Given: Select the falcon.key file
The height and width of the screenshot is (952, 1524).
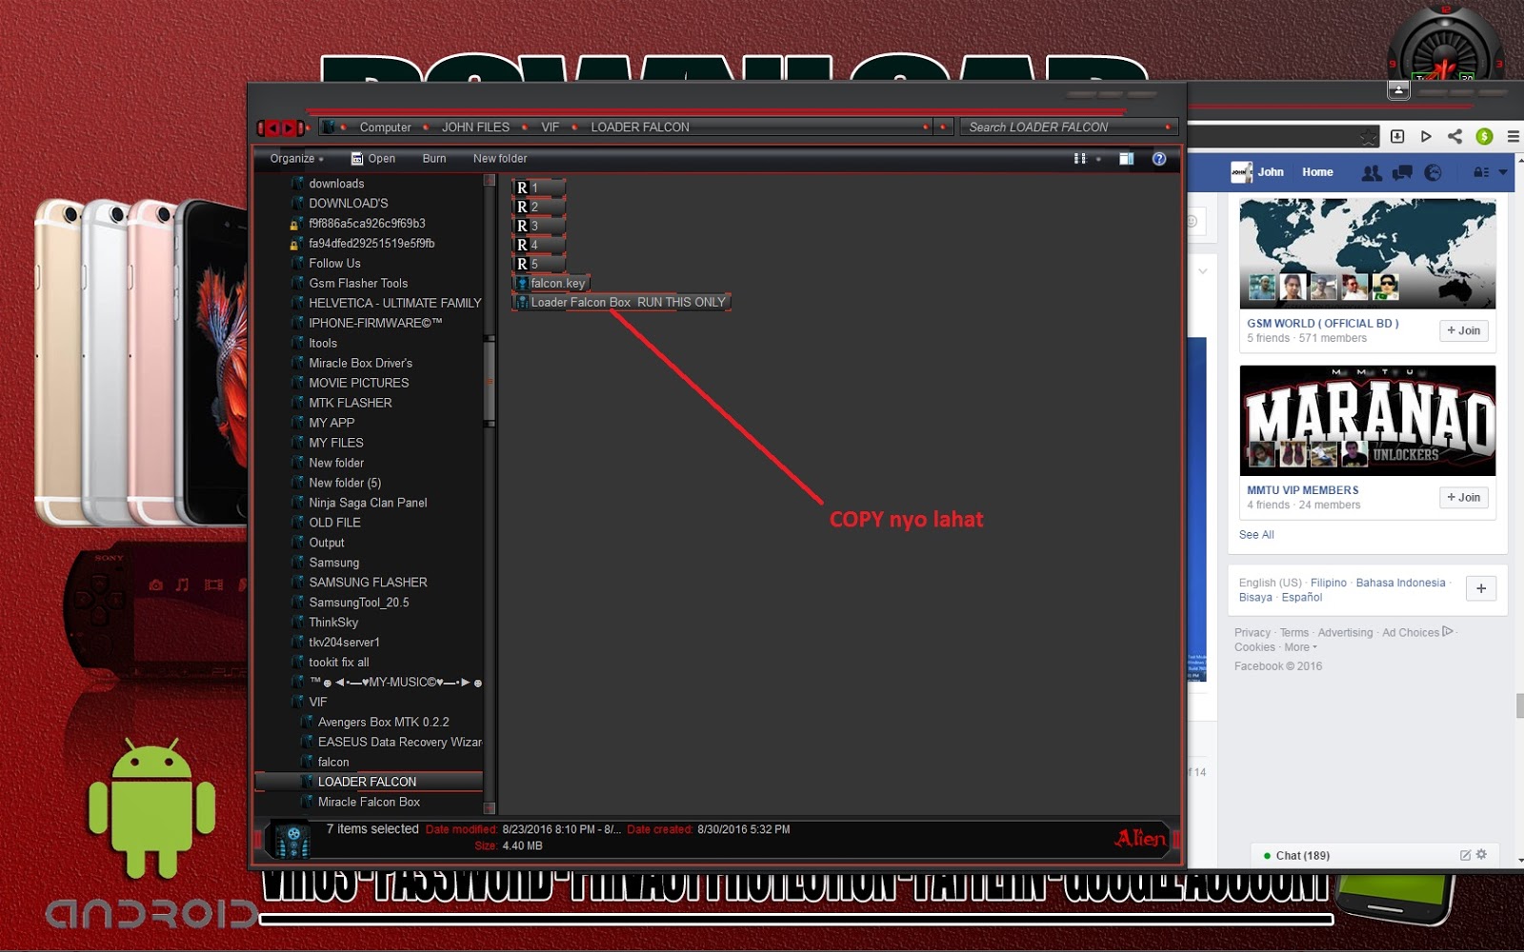Looking at the screenshot, I should click(x=551, y=283).
